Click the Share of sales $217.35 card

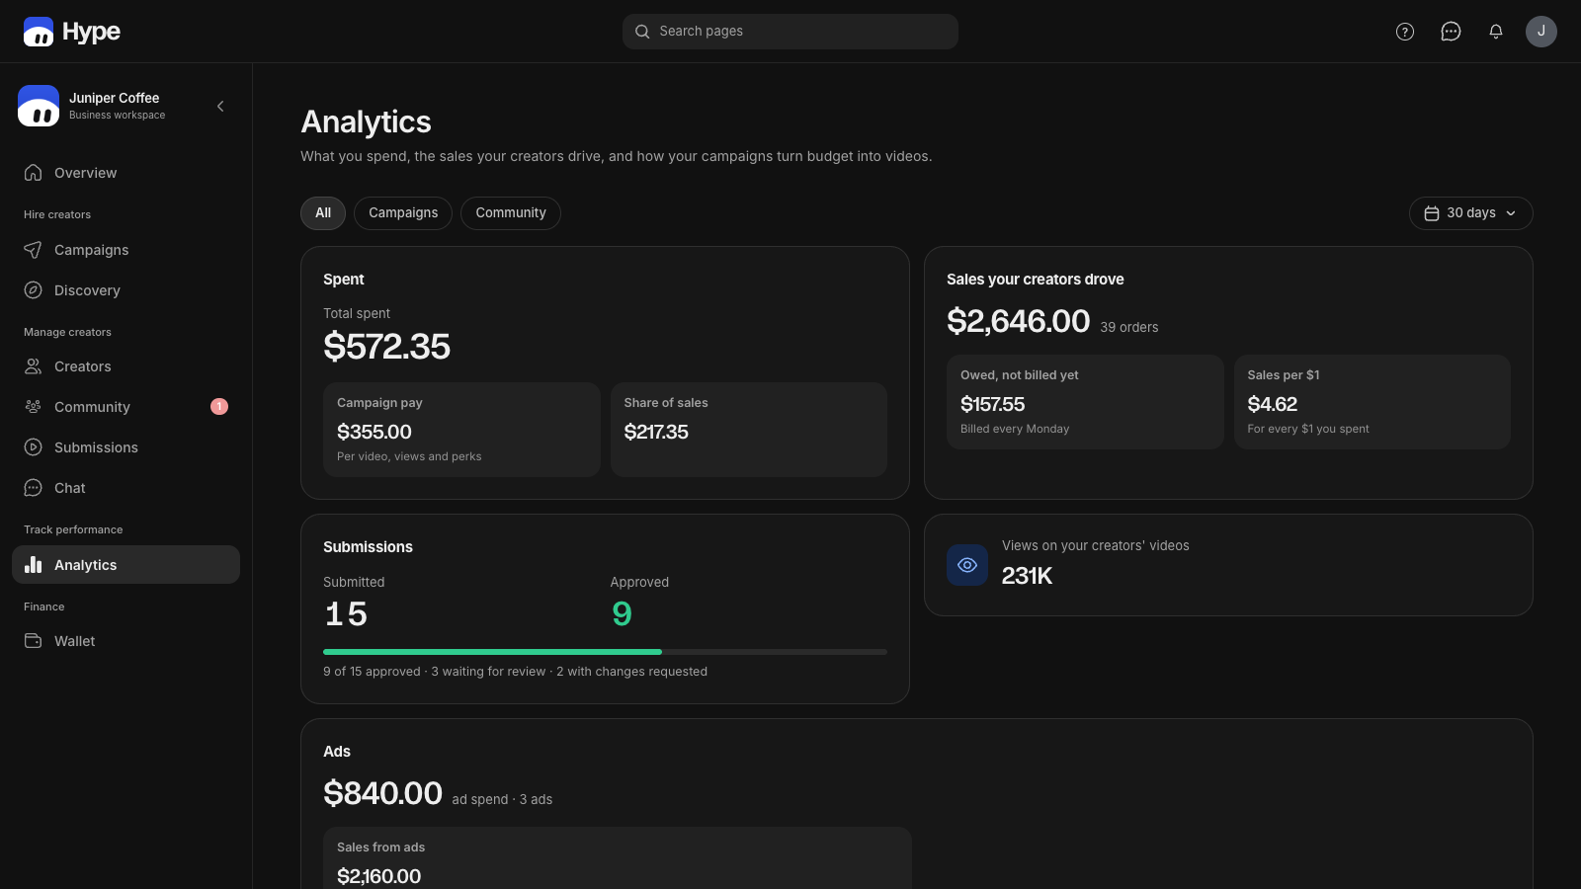pyautogui.click(x=749, y=430)
